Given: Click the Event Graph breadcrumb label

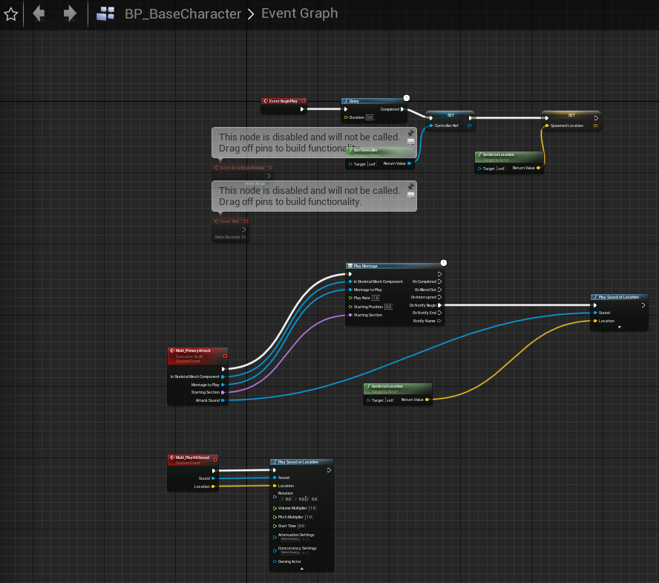Looking at the screenshot, I should (299, 13).
